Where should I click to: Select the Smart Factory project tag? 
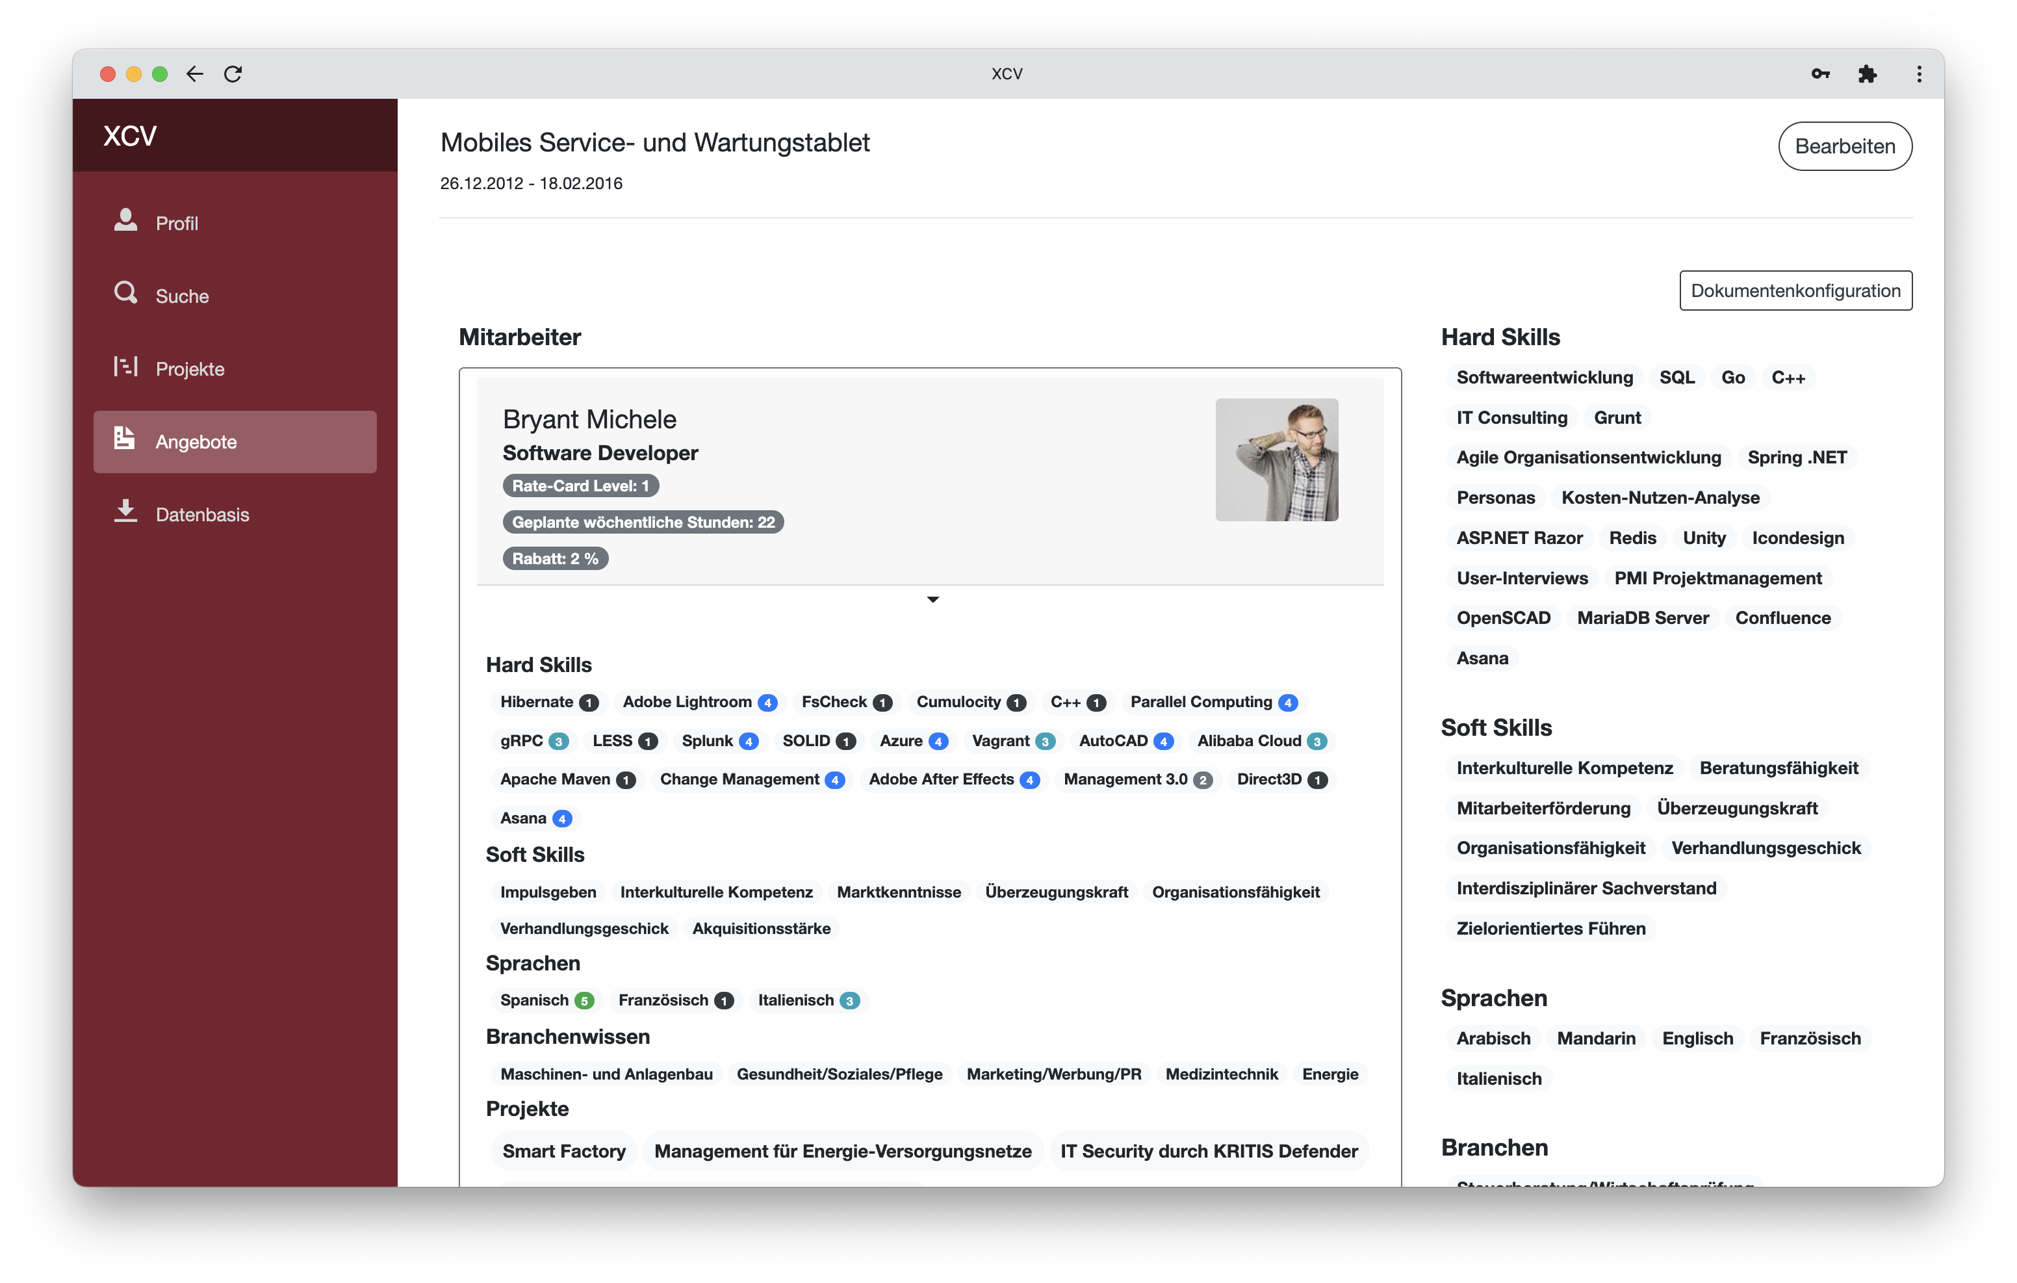point(564,1152)
